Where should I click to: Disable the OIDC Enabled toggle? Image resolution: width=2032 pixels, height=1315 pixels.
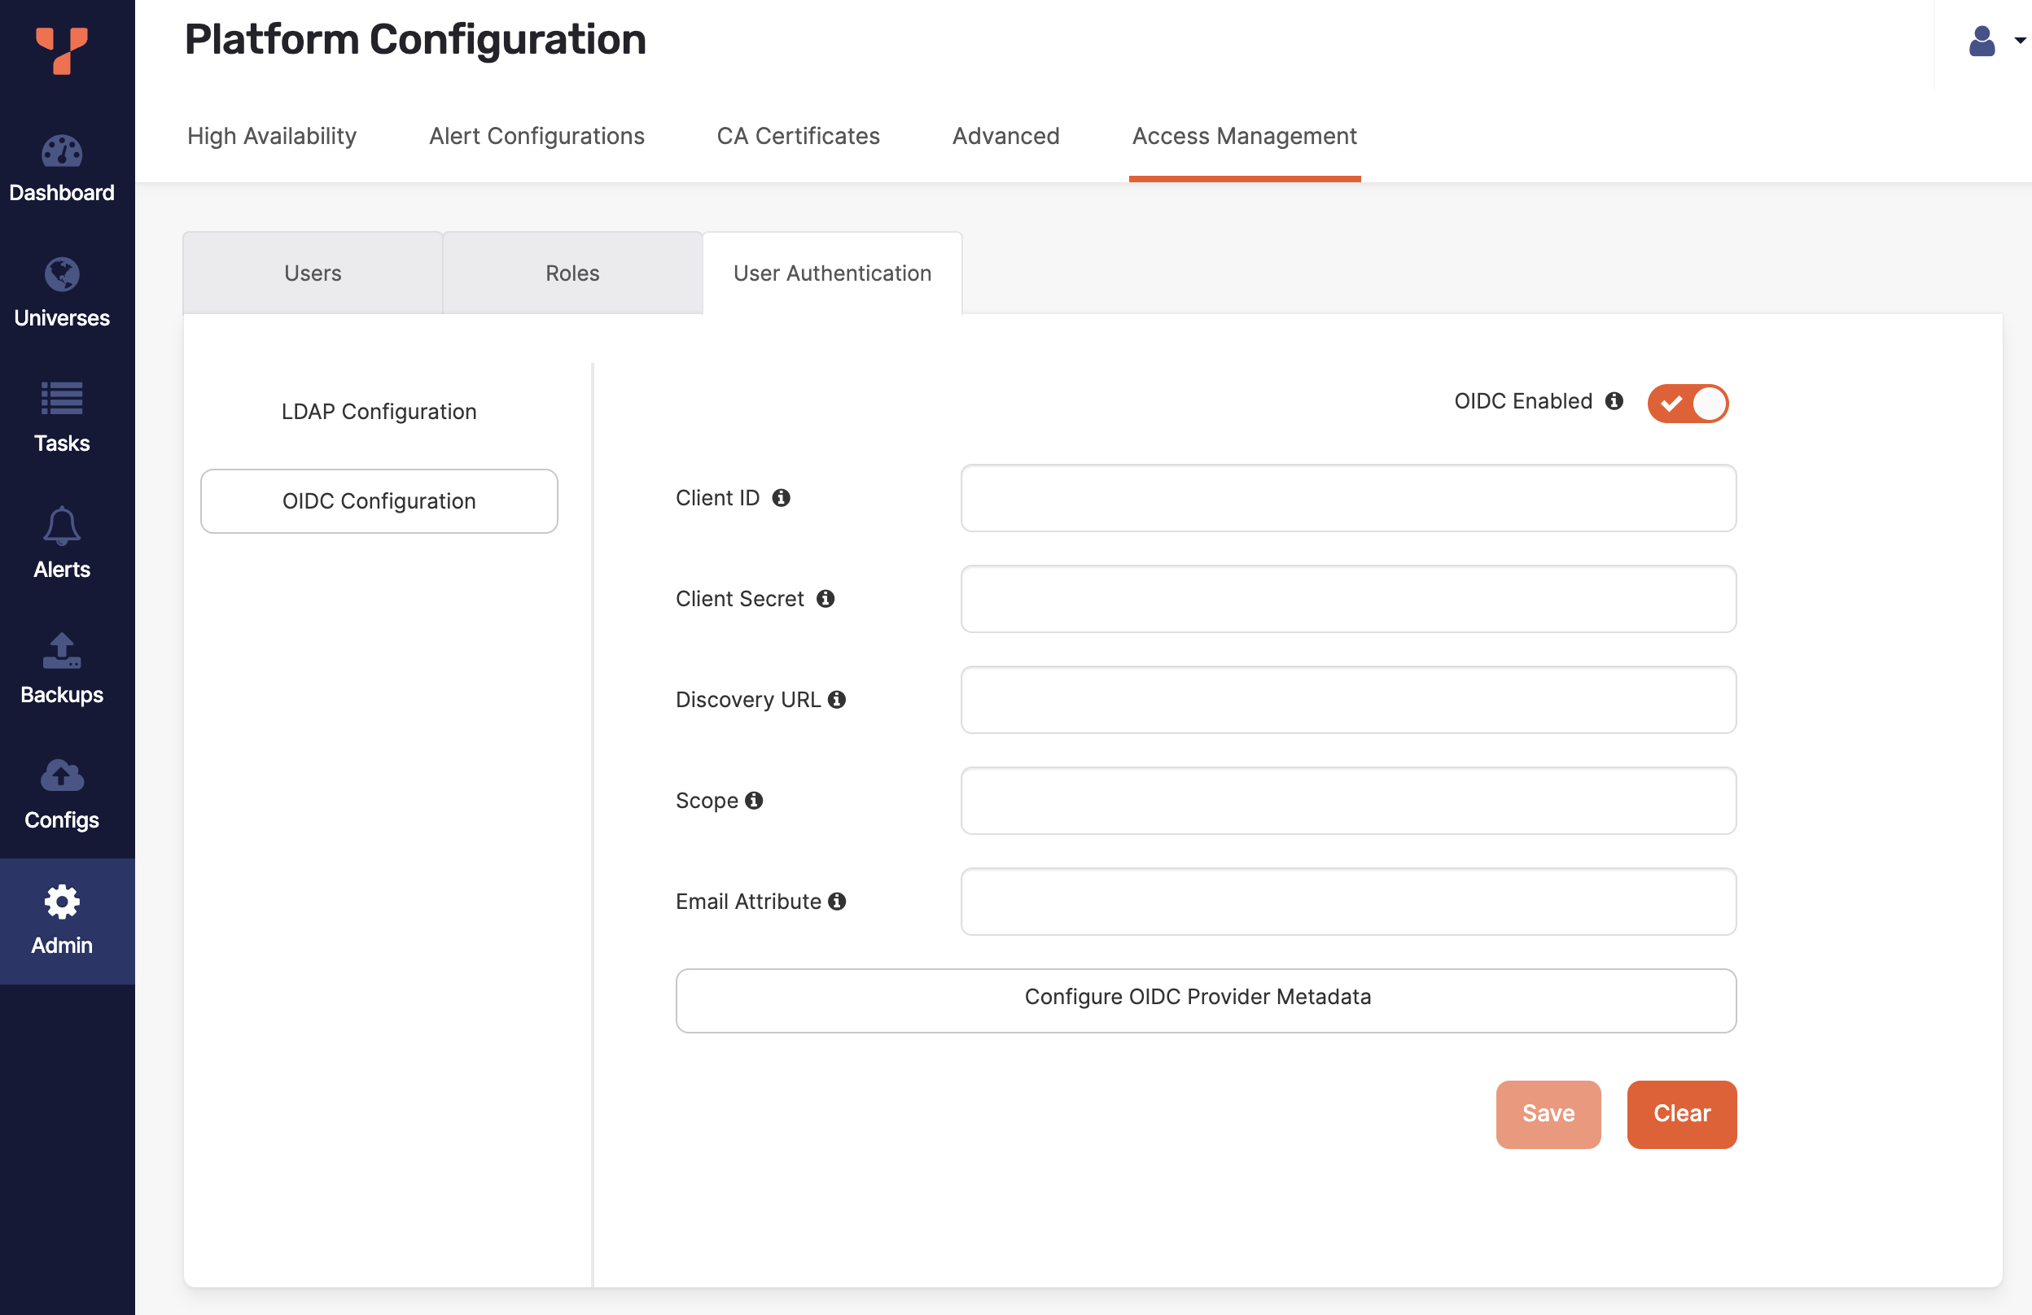(x=1688, y=404)
